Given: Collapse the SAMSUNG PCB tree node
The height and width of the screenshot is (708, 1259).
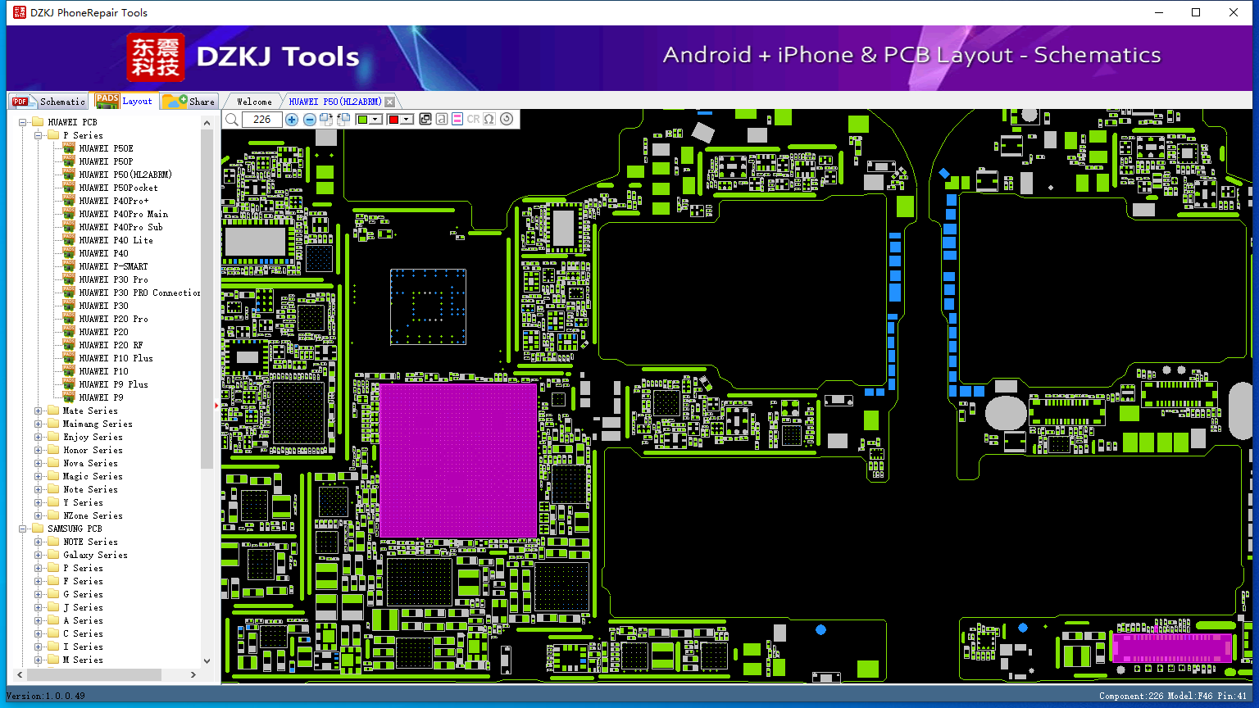Looking at the screenshot, I should [23, 529].
